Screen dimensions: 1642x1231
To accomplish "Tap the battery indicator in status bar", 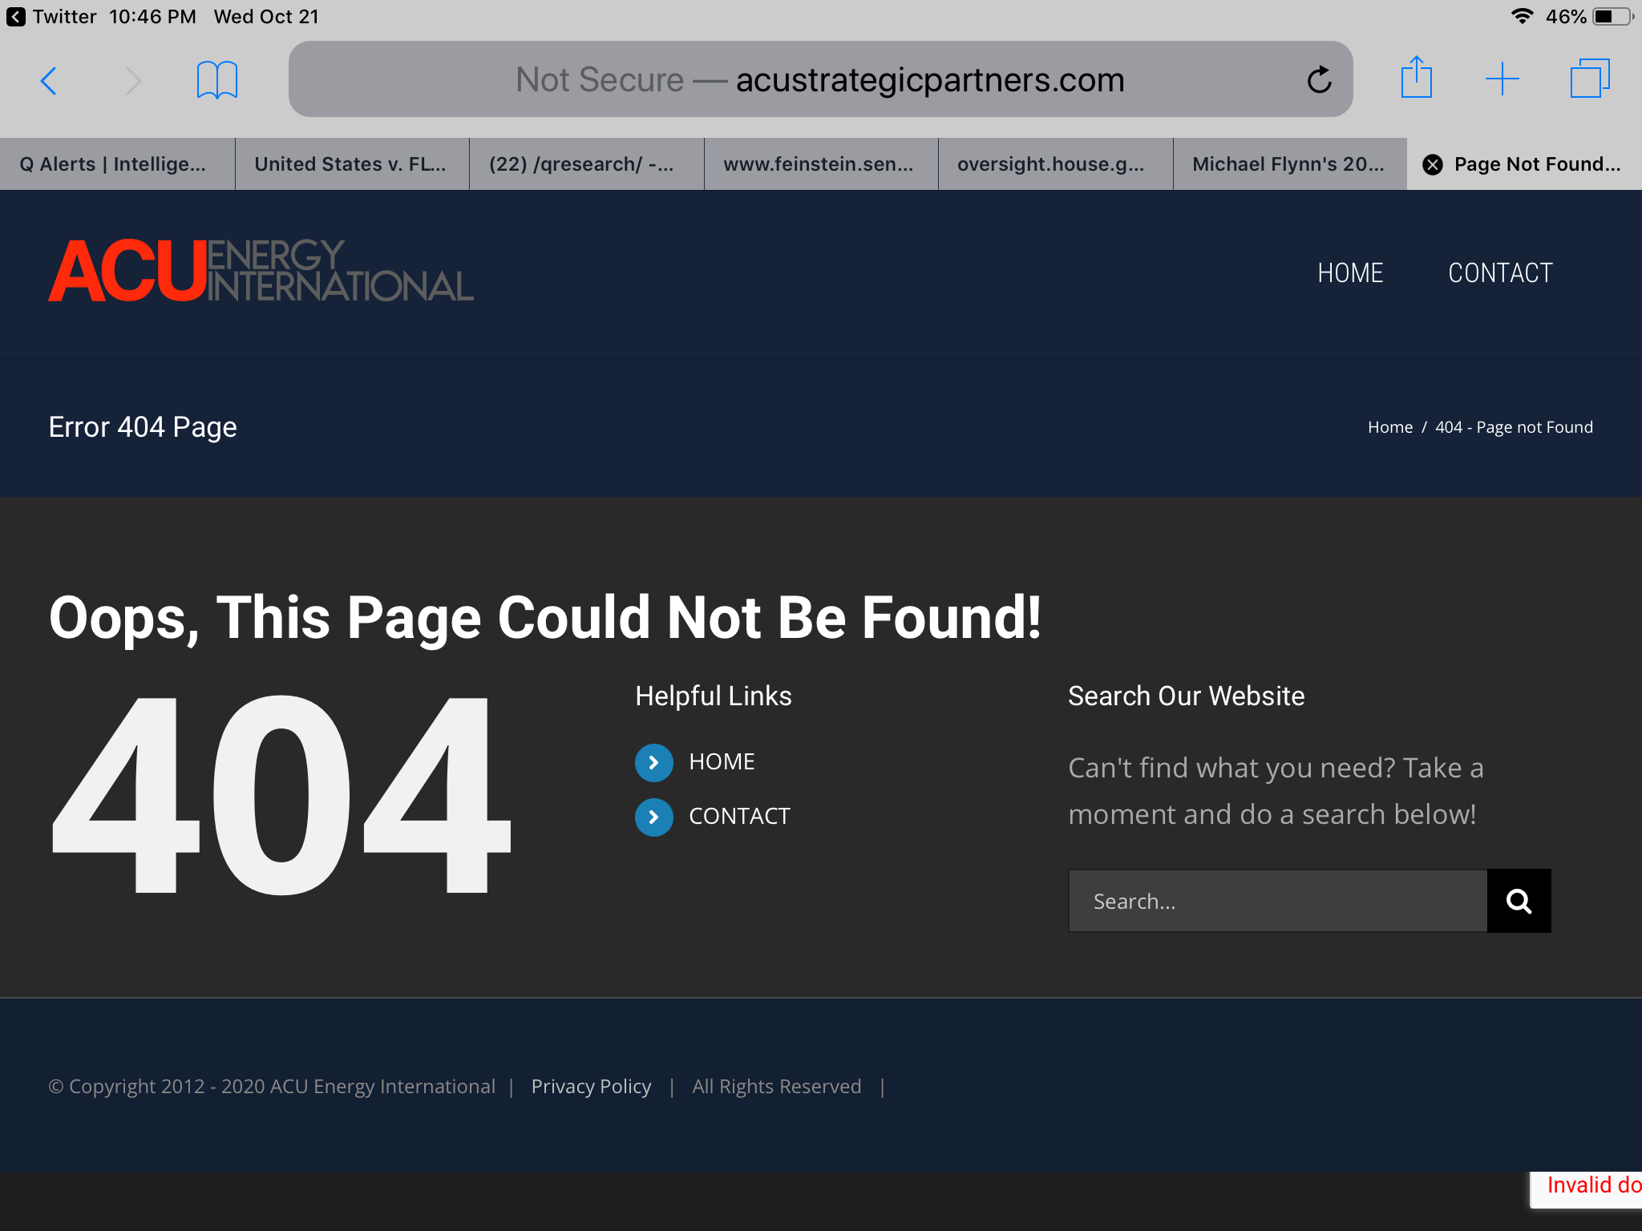I will (x=1613, y=17).
